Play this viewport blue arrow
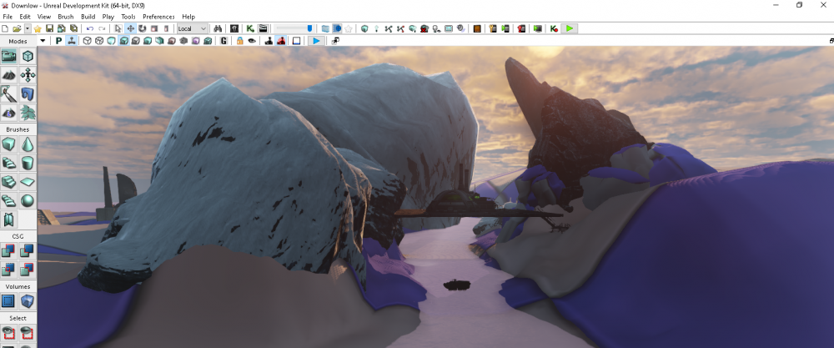 [316, 41]
